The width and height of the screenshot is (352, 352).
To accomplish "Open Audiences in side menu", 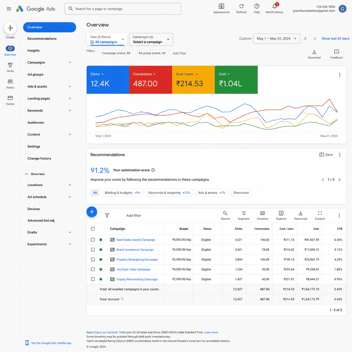I will (36, 123).
